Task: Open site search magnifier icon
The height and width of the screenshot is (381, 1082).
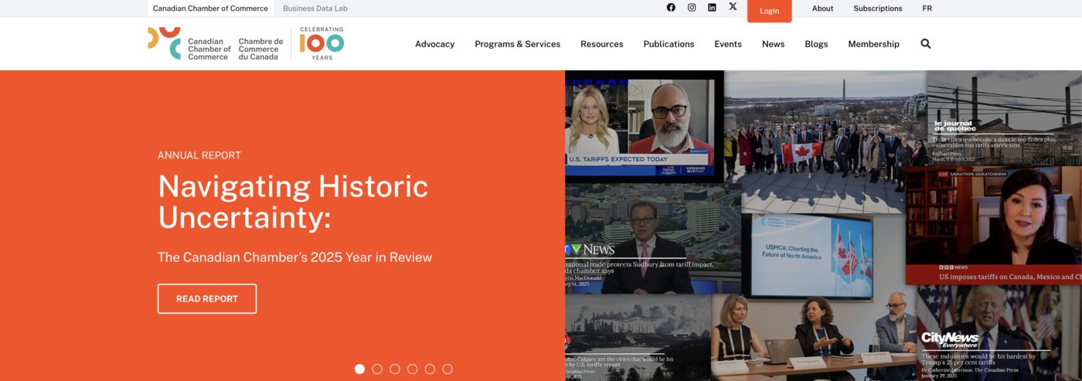Action: [x=926, y=44]
